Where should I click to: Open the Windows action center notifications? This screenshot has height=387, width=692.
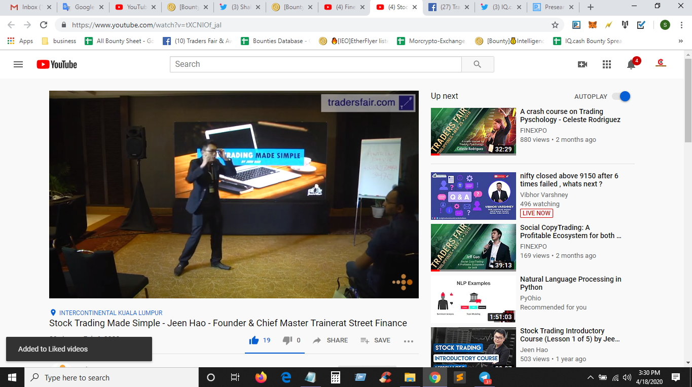click(x=675, y=377)
